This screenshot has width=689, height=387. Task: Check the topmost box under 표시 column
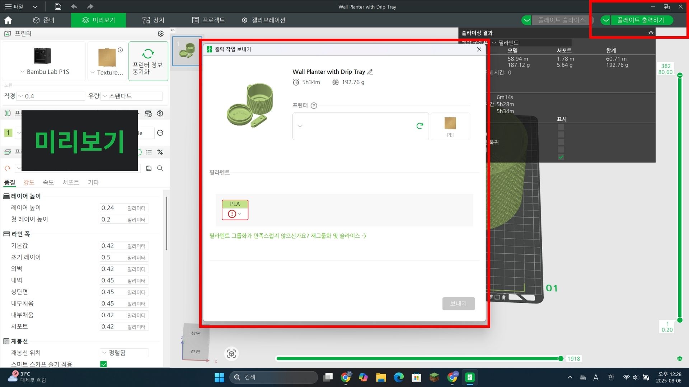click(561, 127)
